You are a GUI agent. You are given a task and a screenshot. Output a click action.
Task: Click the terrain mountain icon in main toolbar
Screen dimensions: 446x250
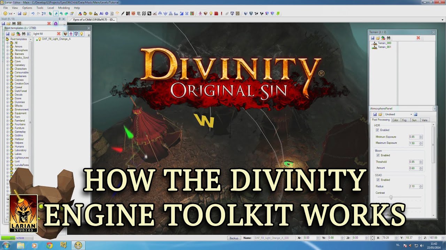[96, 14]
